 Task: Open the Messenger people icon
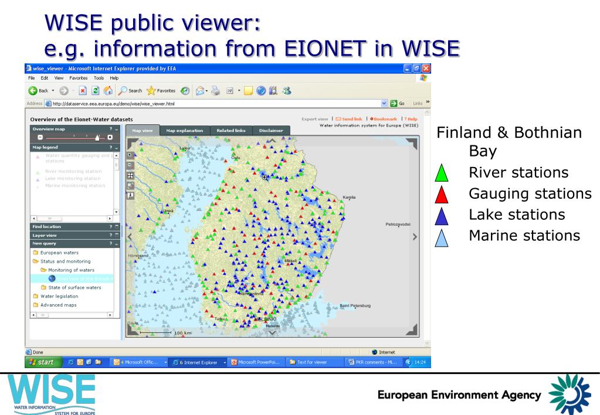point(287,91)
